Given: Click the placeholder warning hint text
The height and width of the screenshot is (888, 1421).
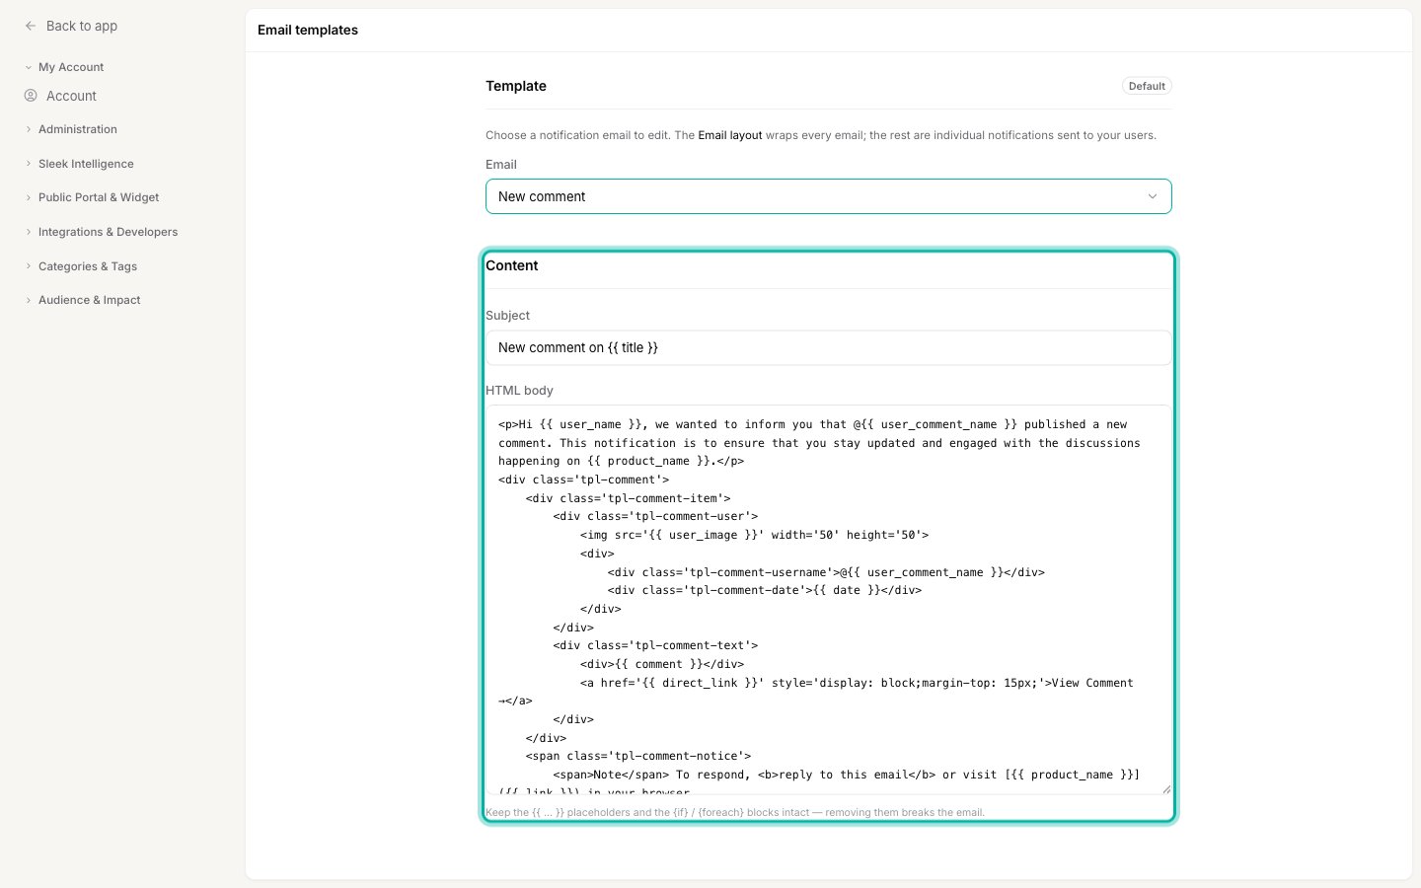Looking at the screenshot, I should click(x=735, y=812).
